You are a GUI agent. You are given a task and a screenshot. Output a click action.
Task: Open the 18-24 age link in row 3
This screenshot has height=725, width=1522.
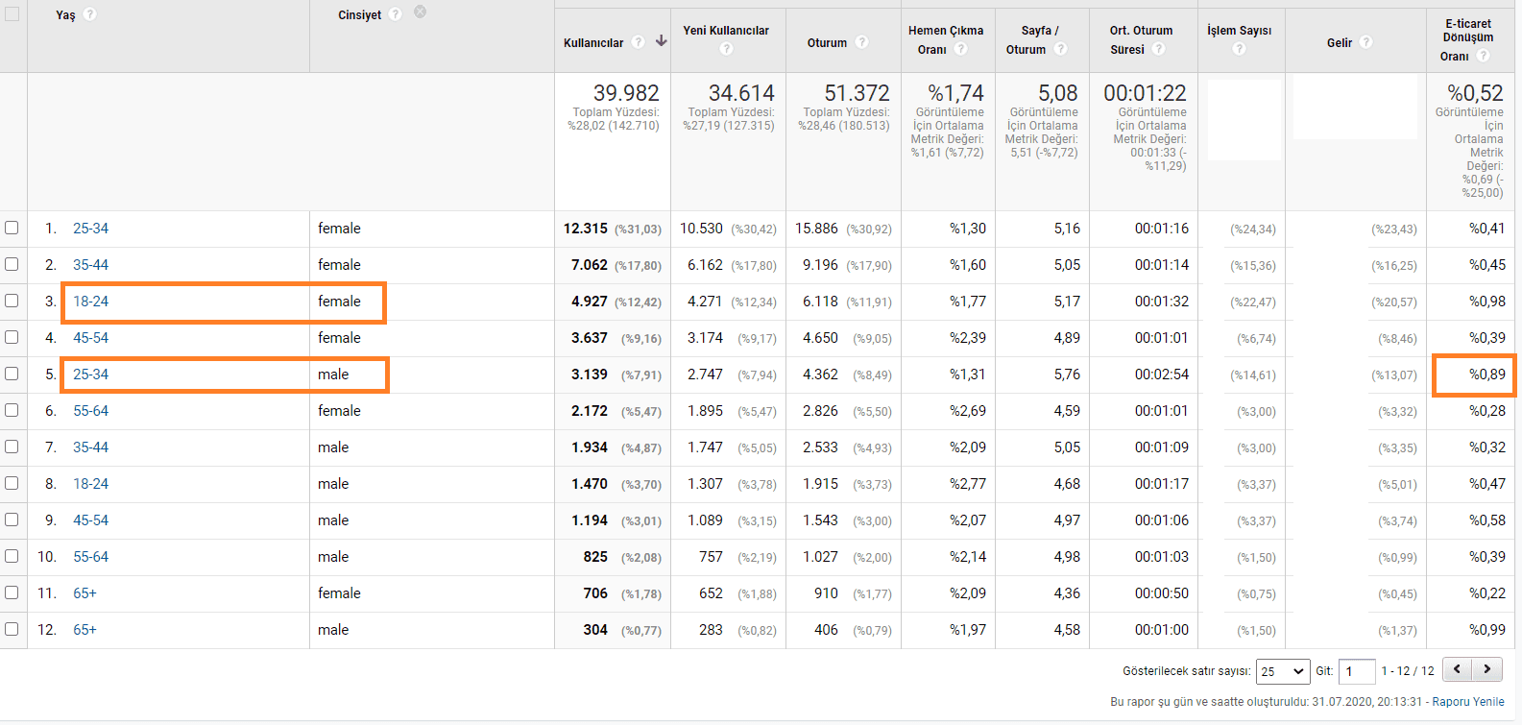[90, 302]
